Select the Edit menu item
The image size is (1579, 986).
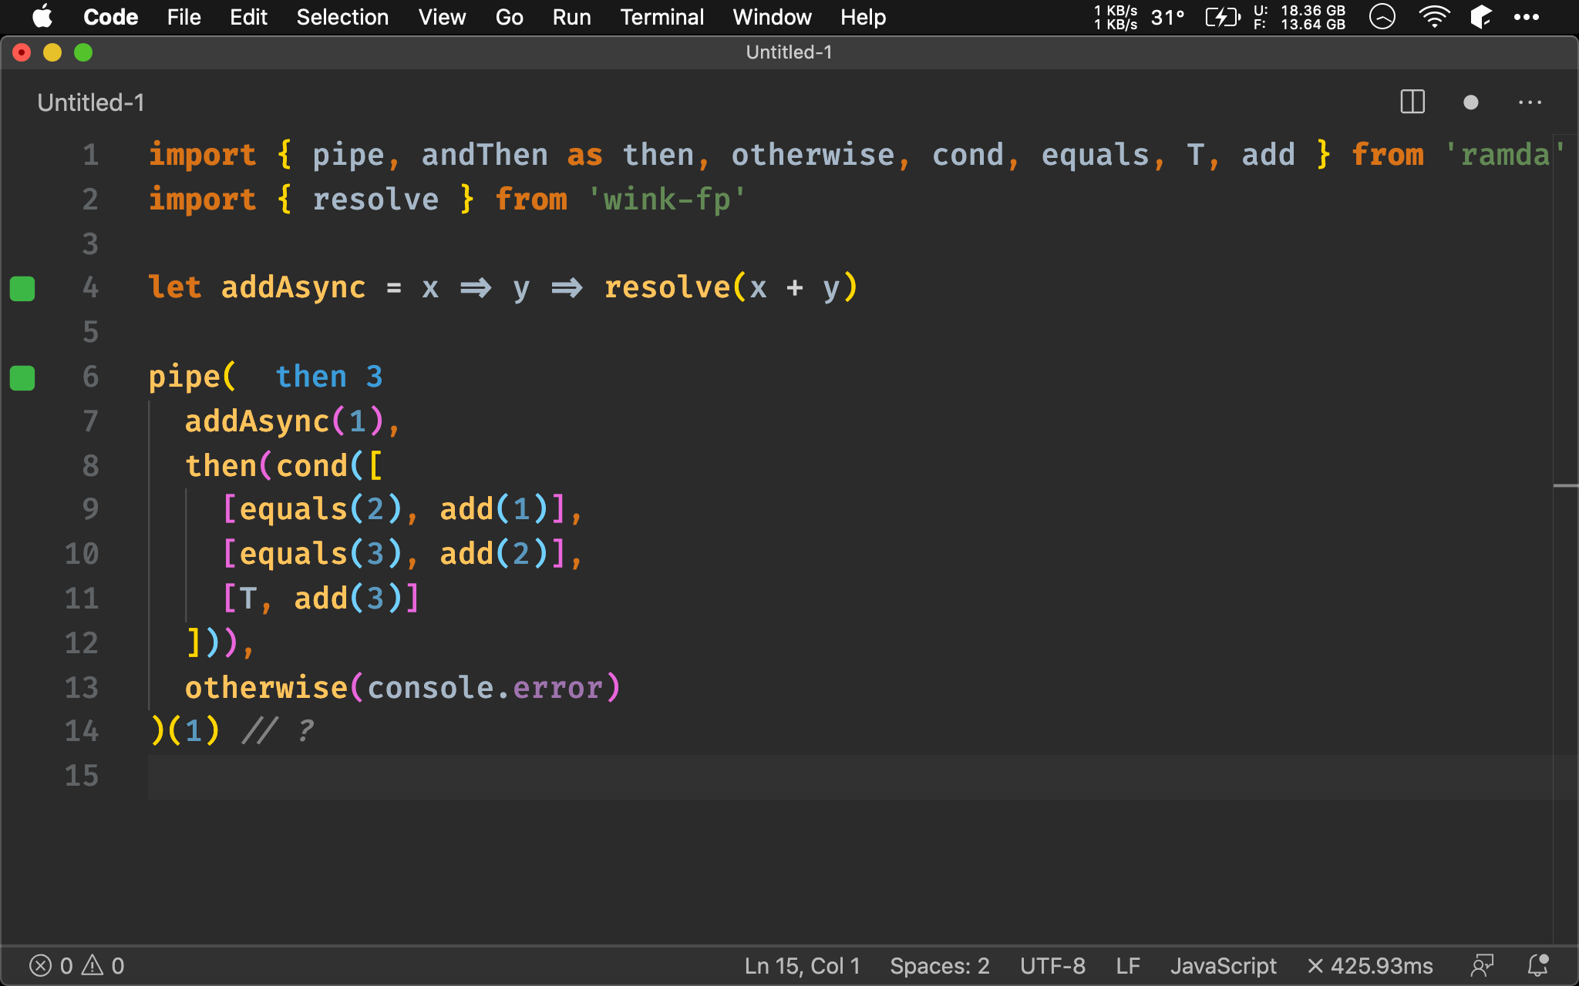click(x=247, y=16)
